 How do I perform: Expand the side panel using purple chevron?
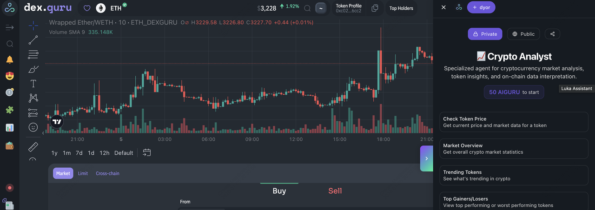[x=426, y=158]
